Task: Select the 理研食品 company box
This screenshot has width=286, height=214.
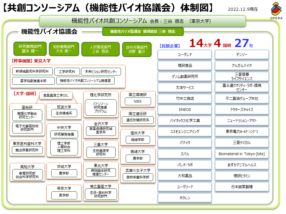Action: coord(185,65)
